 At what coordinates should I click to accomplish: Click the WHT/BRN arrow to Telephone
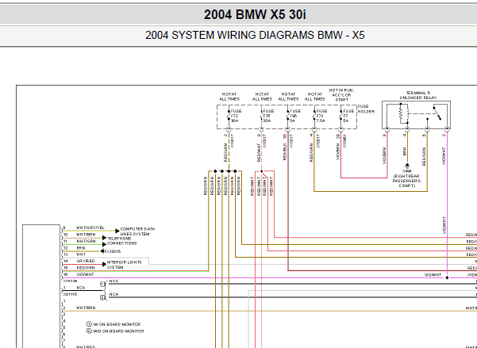[104, 238]
